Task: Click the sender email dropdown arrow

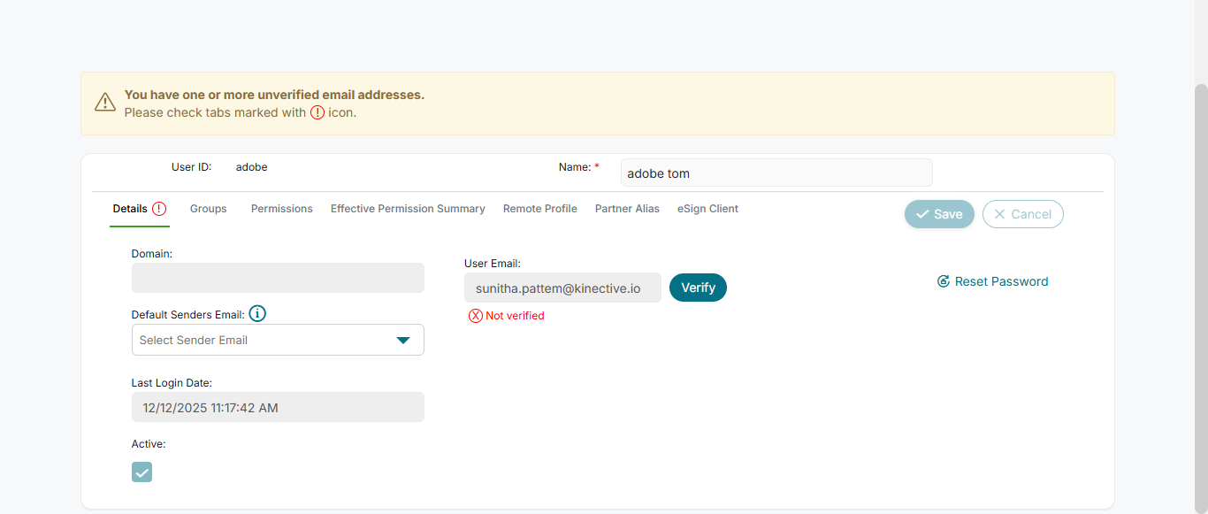Action: tap(403, 340)
